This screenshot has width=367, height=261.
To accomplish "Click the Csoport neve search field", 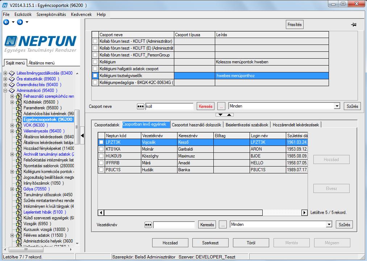I will (169, 106).
